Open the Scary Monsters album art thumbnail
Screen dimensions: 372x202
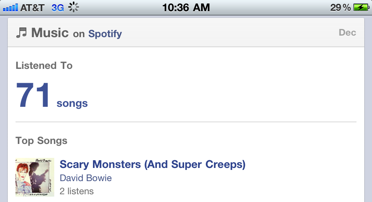(35, 177)
